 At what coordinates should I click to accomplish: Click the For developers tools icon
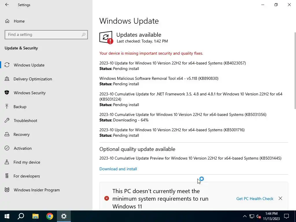point(7,176)
